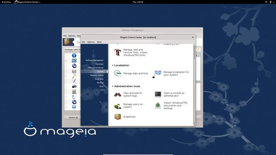
Task: Click the broom clear icon in Software Management
Action: pos(198,50)
